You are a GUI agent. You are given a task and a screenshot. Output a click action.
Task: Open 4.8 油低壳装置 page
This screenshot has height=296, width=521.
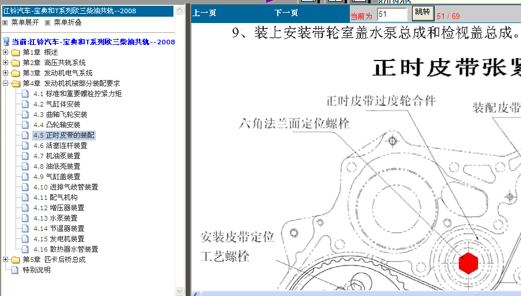point(57,166)
